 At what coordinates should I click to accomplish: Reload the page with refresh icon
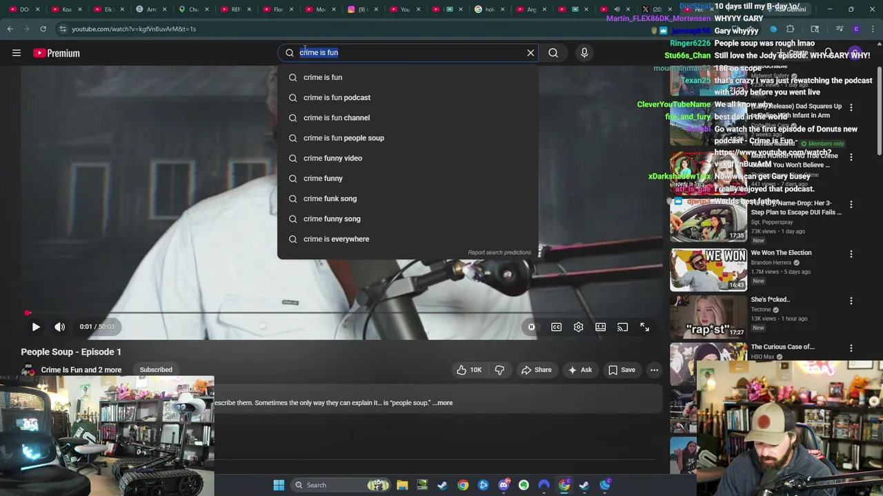[x=43, y=29]
